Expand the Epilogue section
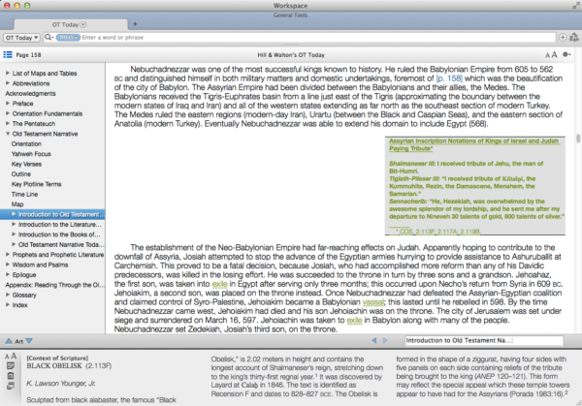Screen dimensions: 582x406 tap(8, 275)
